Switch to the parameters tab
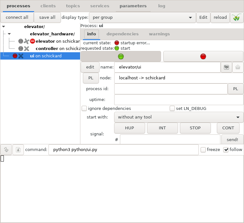 point(133,6)
